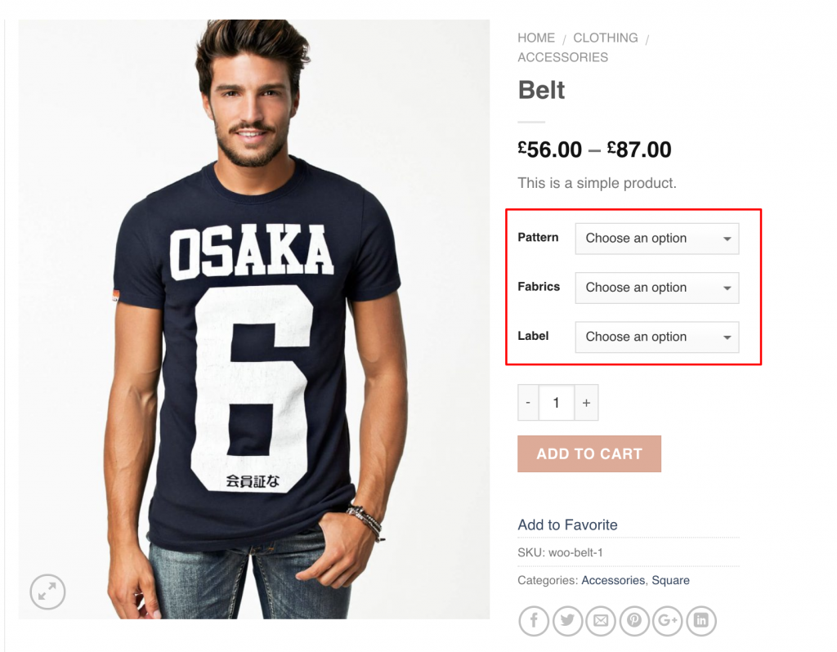Add the Belt to favorites

tap(567, 525)
